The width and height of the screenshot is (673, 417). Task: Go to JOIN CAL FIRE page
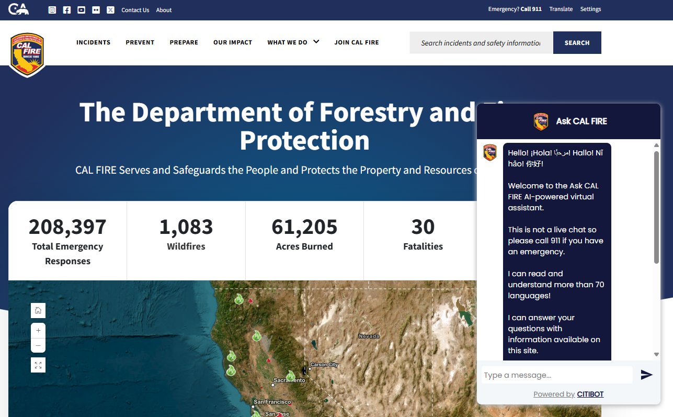pyautogui.click(x=357, y=42)
